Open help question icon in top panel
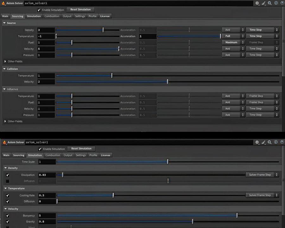The image size is (285, 228). tap(282, 3)
